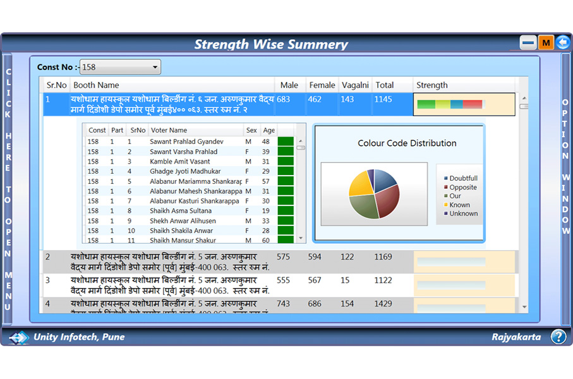The height and width of the screenshot is (379, 573).
Task: Click the Click Here To Open Menu sidebar
Action: (8, 189)
